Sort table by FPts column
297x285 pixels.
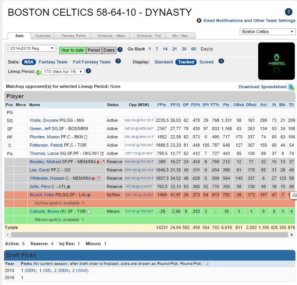point(162,105)
